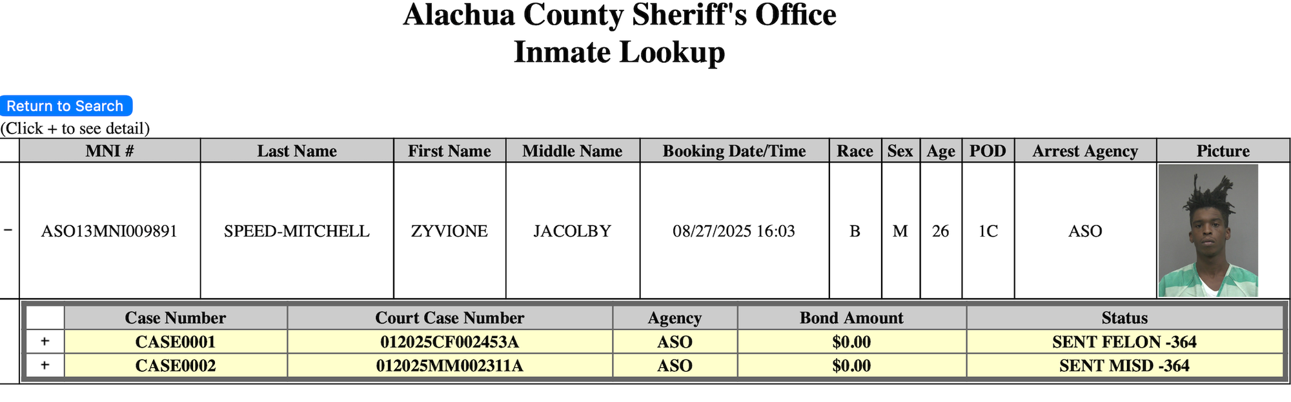This screenshot has width=1291, height=402.
Task: Click the Court Case Number column header
Action: click(x=449, y=318)
